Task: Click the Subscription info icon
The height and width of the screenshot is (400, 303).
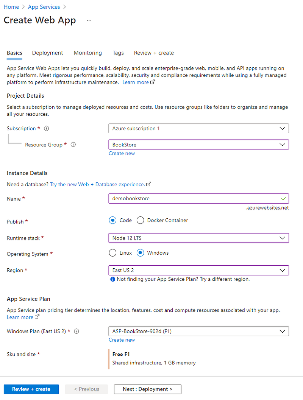Action: pos(47,129)
